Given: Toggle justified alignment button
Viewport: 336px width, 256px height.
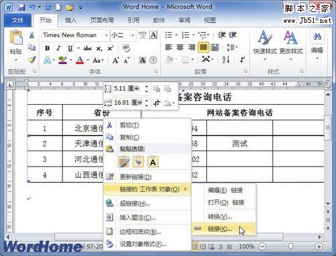Looking at the screenshot, I should (204, 47).
